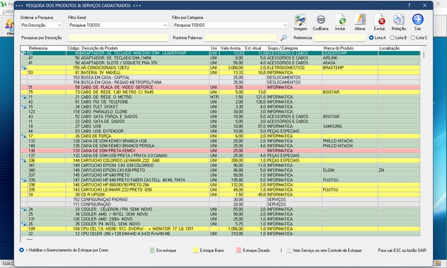Click the magnifier icon beside Rastrear Palavras
Viewport: 447px width, 268px height.
coord(284,37)
